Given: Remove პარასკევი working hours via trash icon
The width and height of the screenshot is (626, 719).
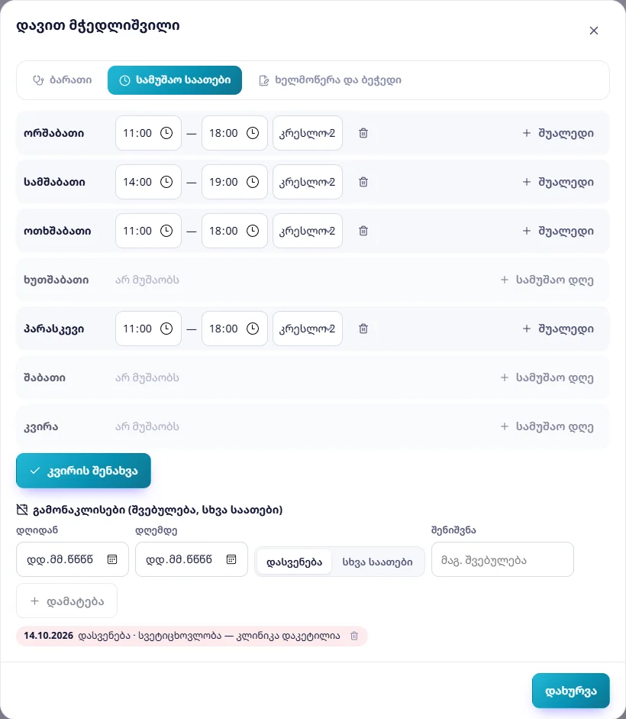Looking at the screenshot, I should pyautogui.click(x=363, y=329).
